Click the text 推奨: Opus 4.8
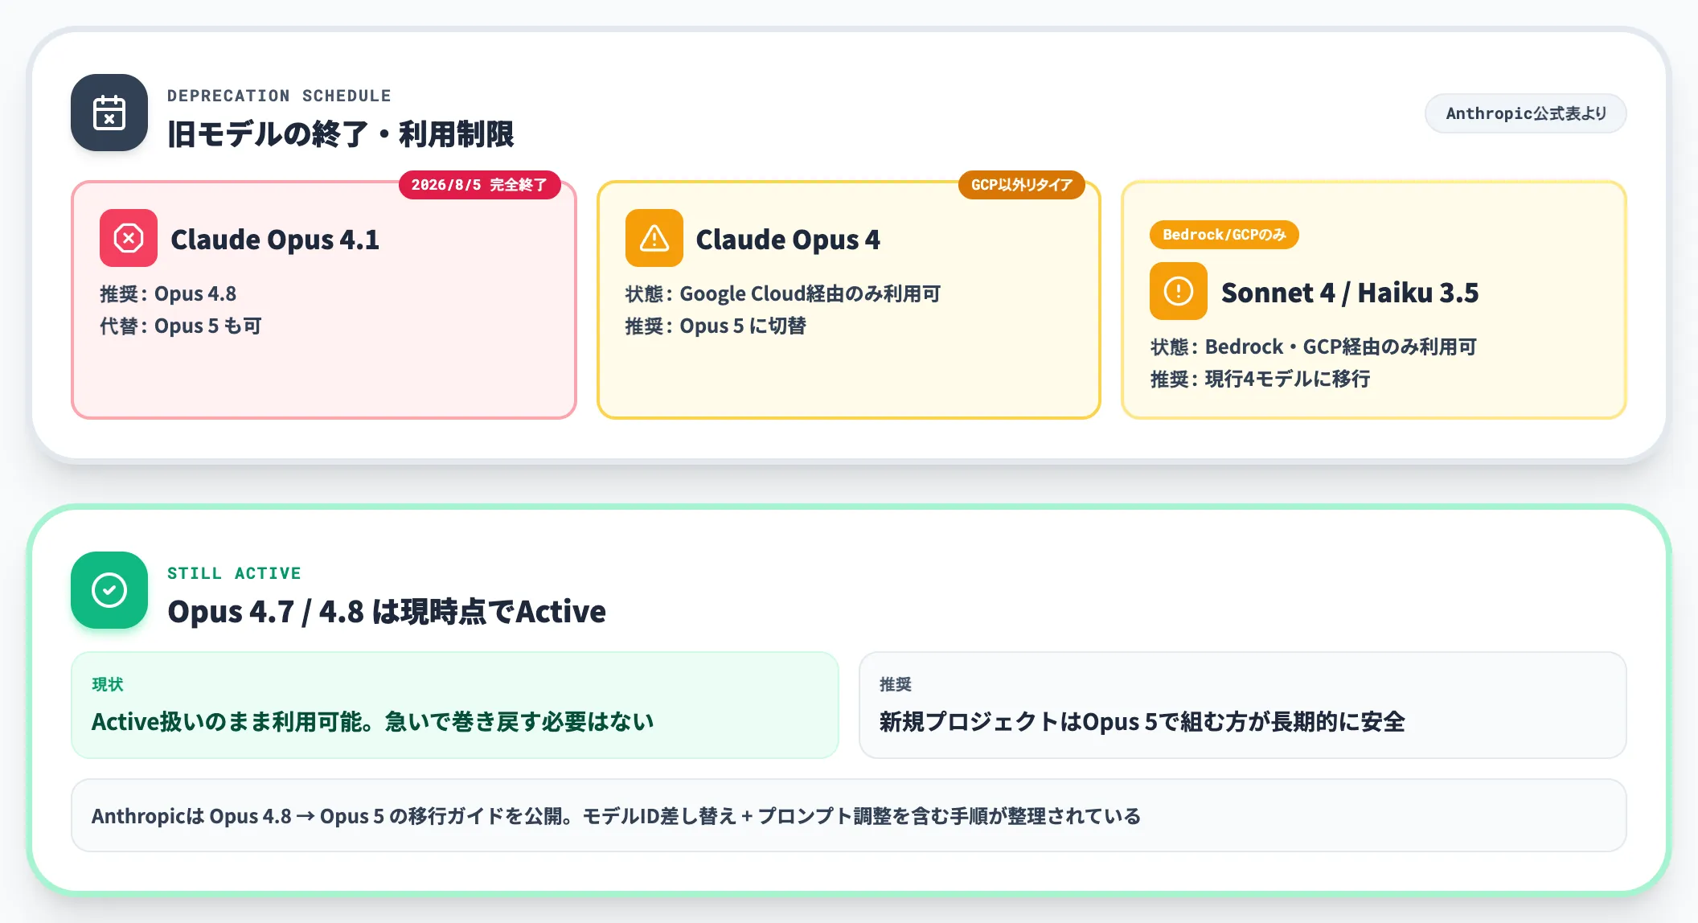This screenshot has height=923, width=1698. pyautogui.click(x=168, y=293)
